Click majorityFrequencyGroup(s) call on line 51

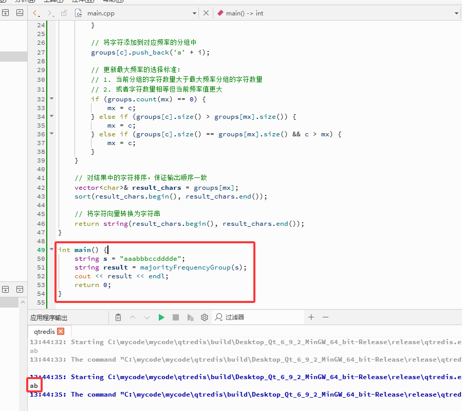(x=191, y=267)
